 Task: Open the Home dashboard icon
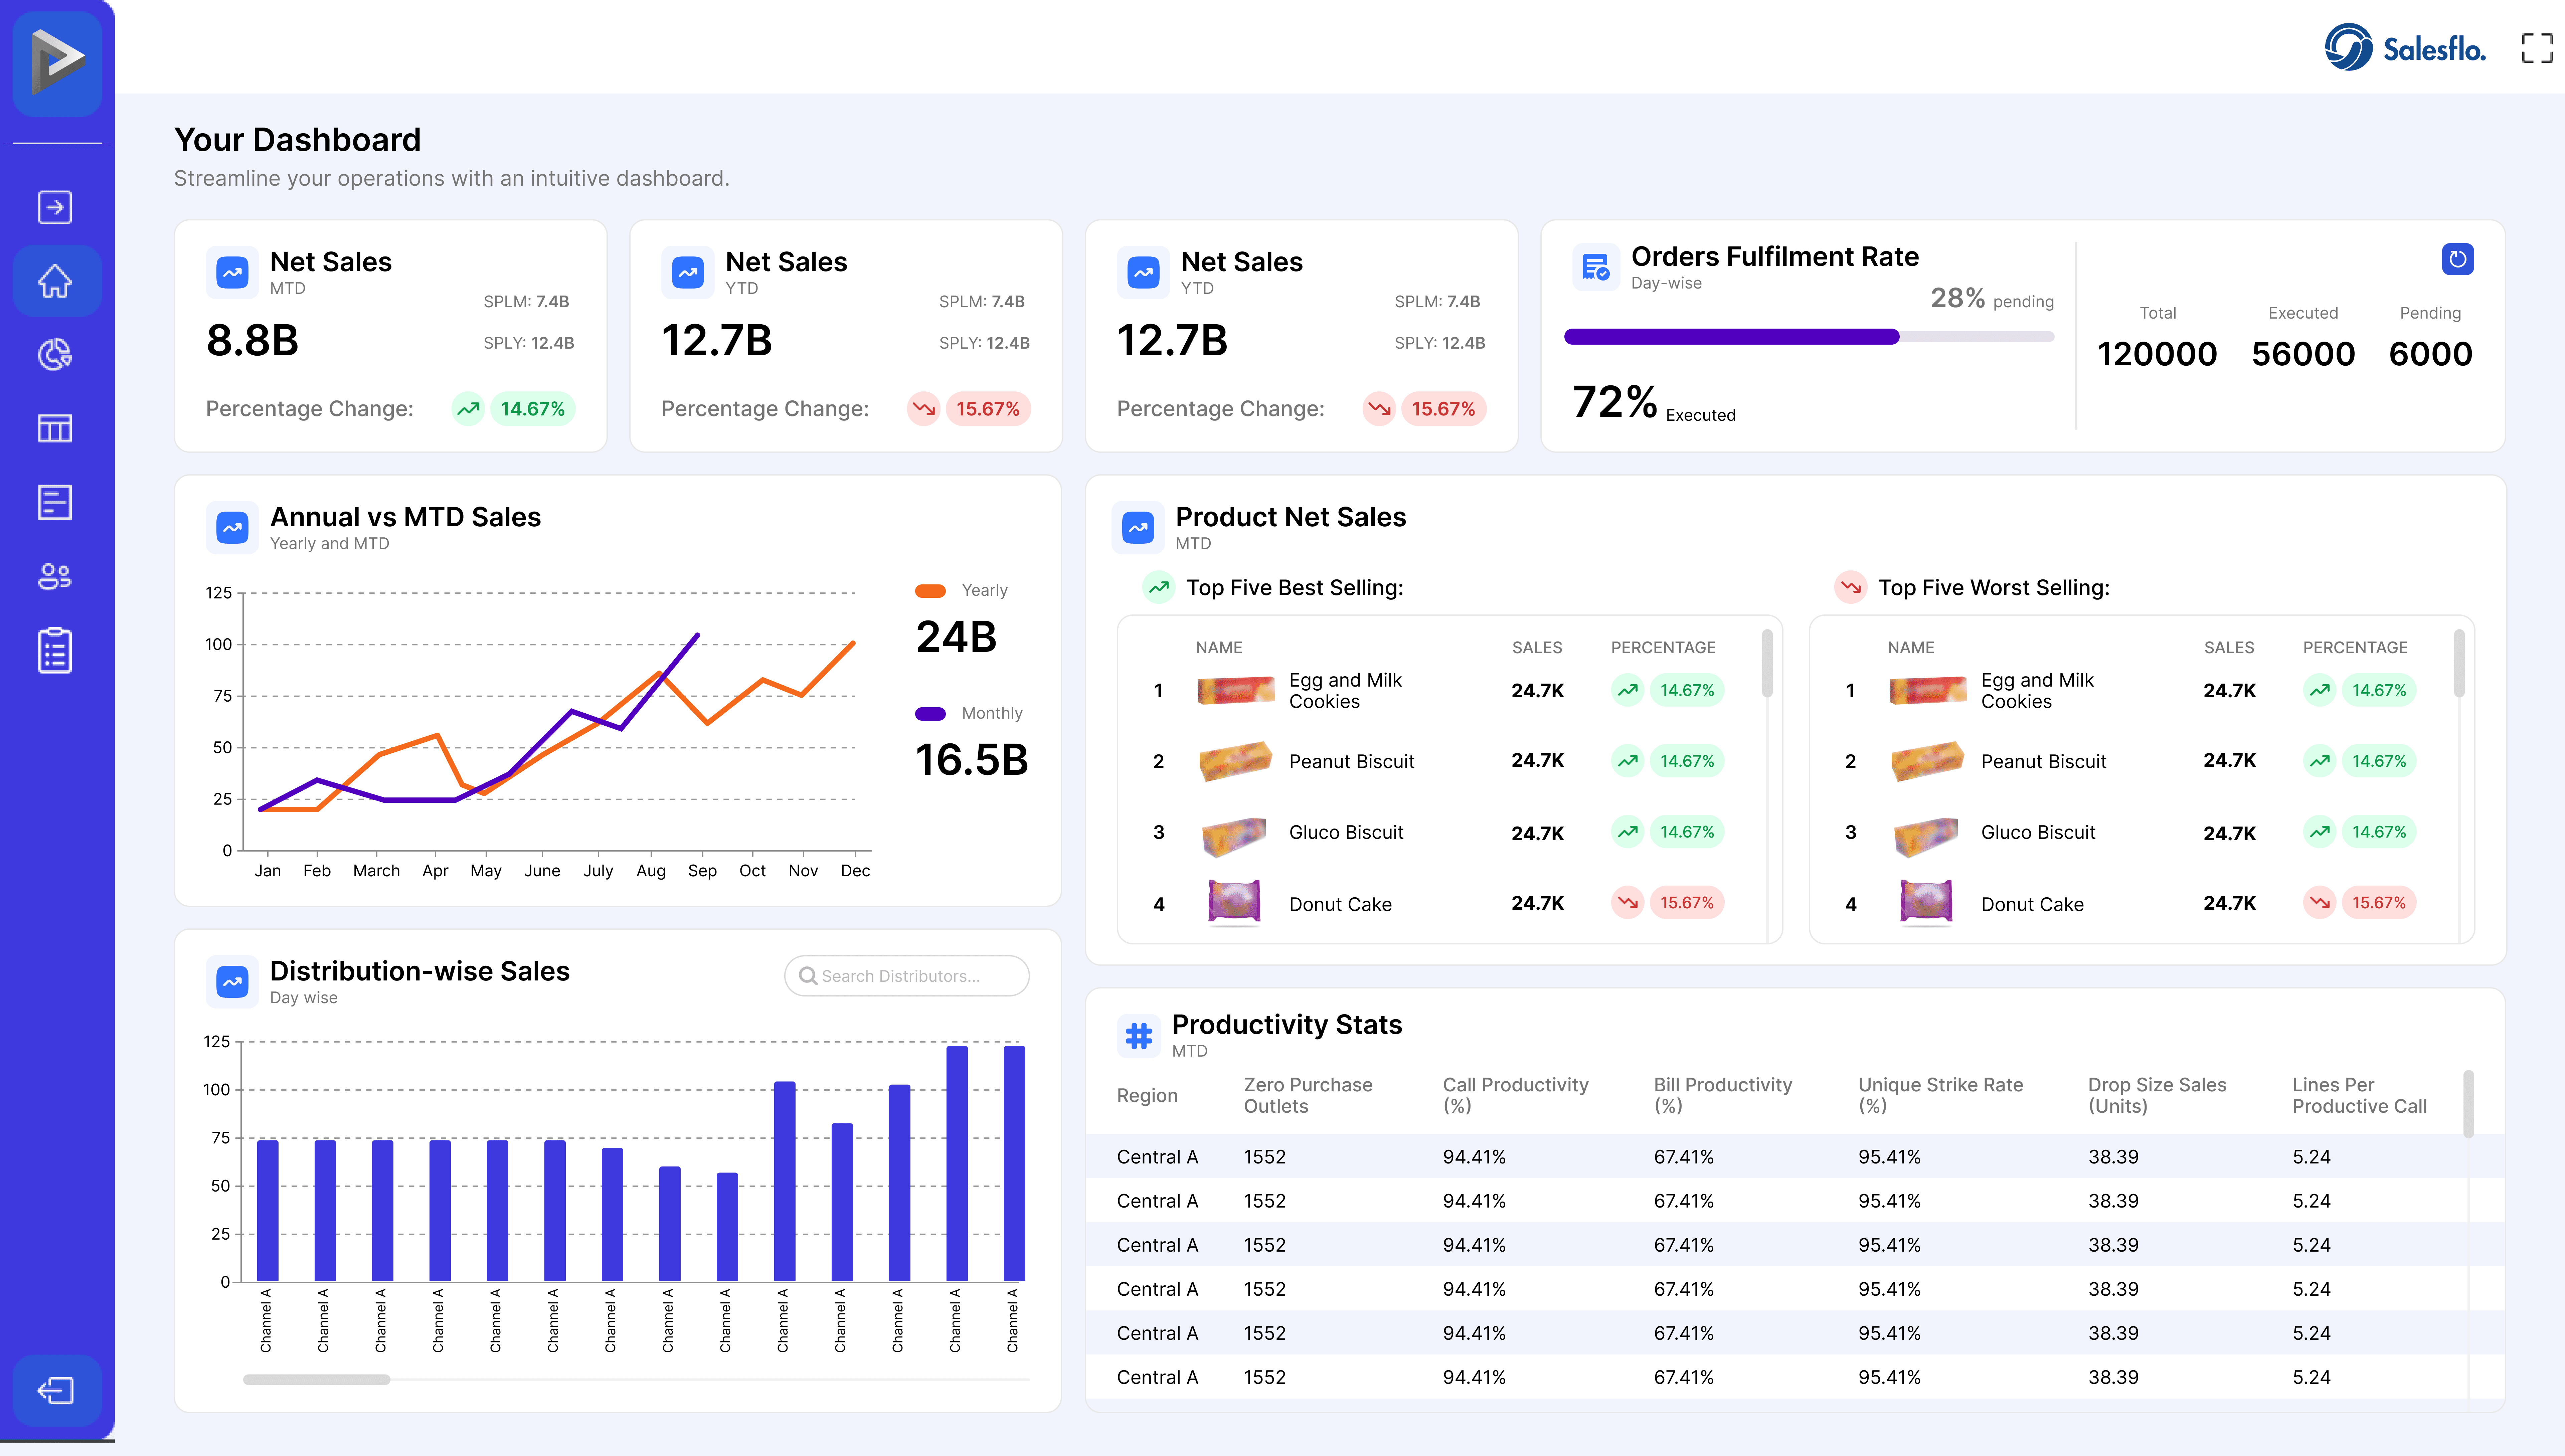(55, 281)
